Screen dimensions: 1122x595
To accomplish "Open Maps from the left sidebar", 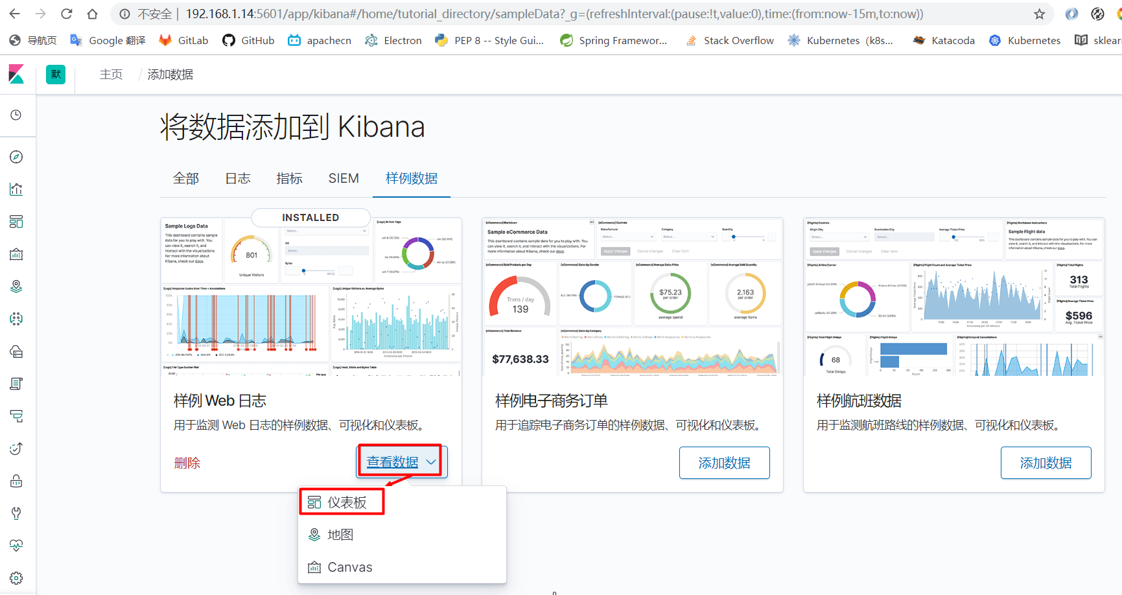I will (x=16, y=286).
